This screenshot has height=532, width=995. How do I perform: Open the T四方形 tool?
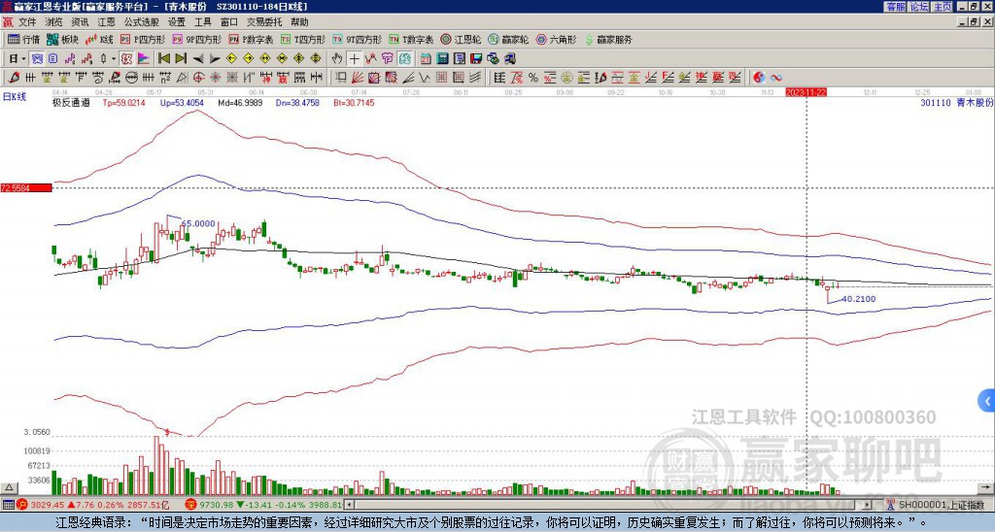303,39
